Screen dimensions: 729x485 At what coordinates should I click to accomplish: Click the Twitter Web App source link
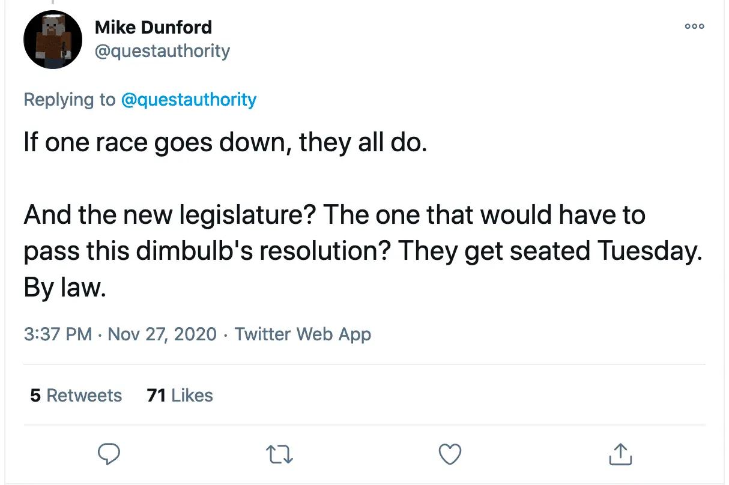(303, 334)
